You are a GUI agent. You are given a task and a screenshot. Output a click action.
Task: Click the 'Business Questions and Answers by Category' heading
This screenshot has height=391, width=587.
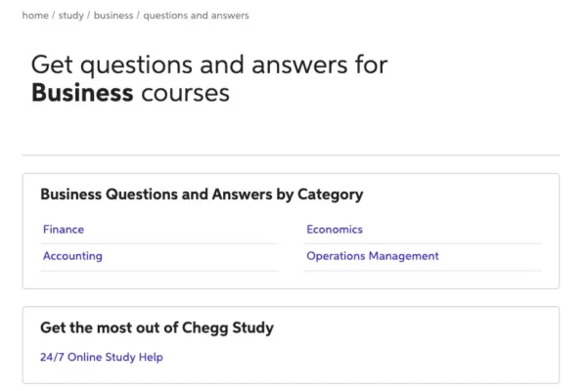tap(202, 195)
